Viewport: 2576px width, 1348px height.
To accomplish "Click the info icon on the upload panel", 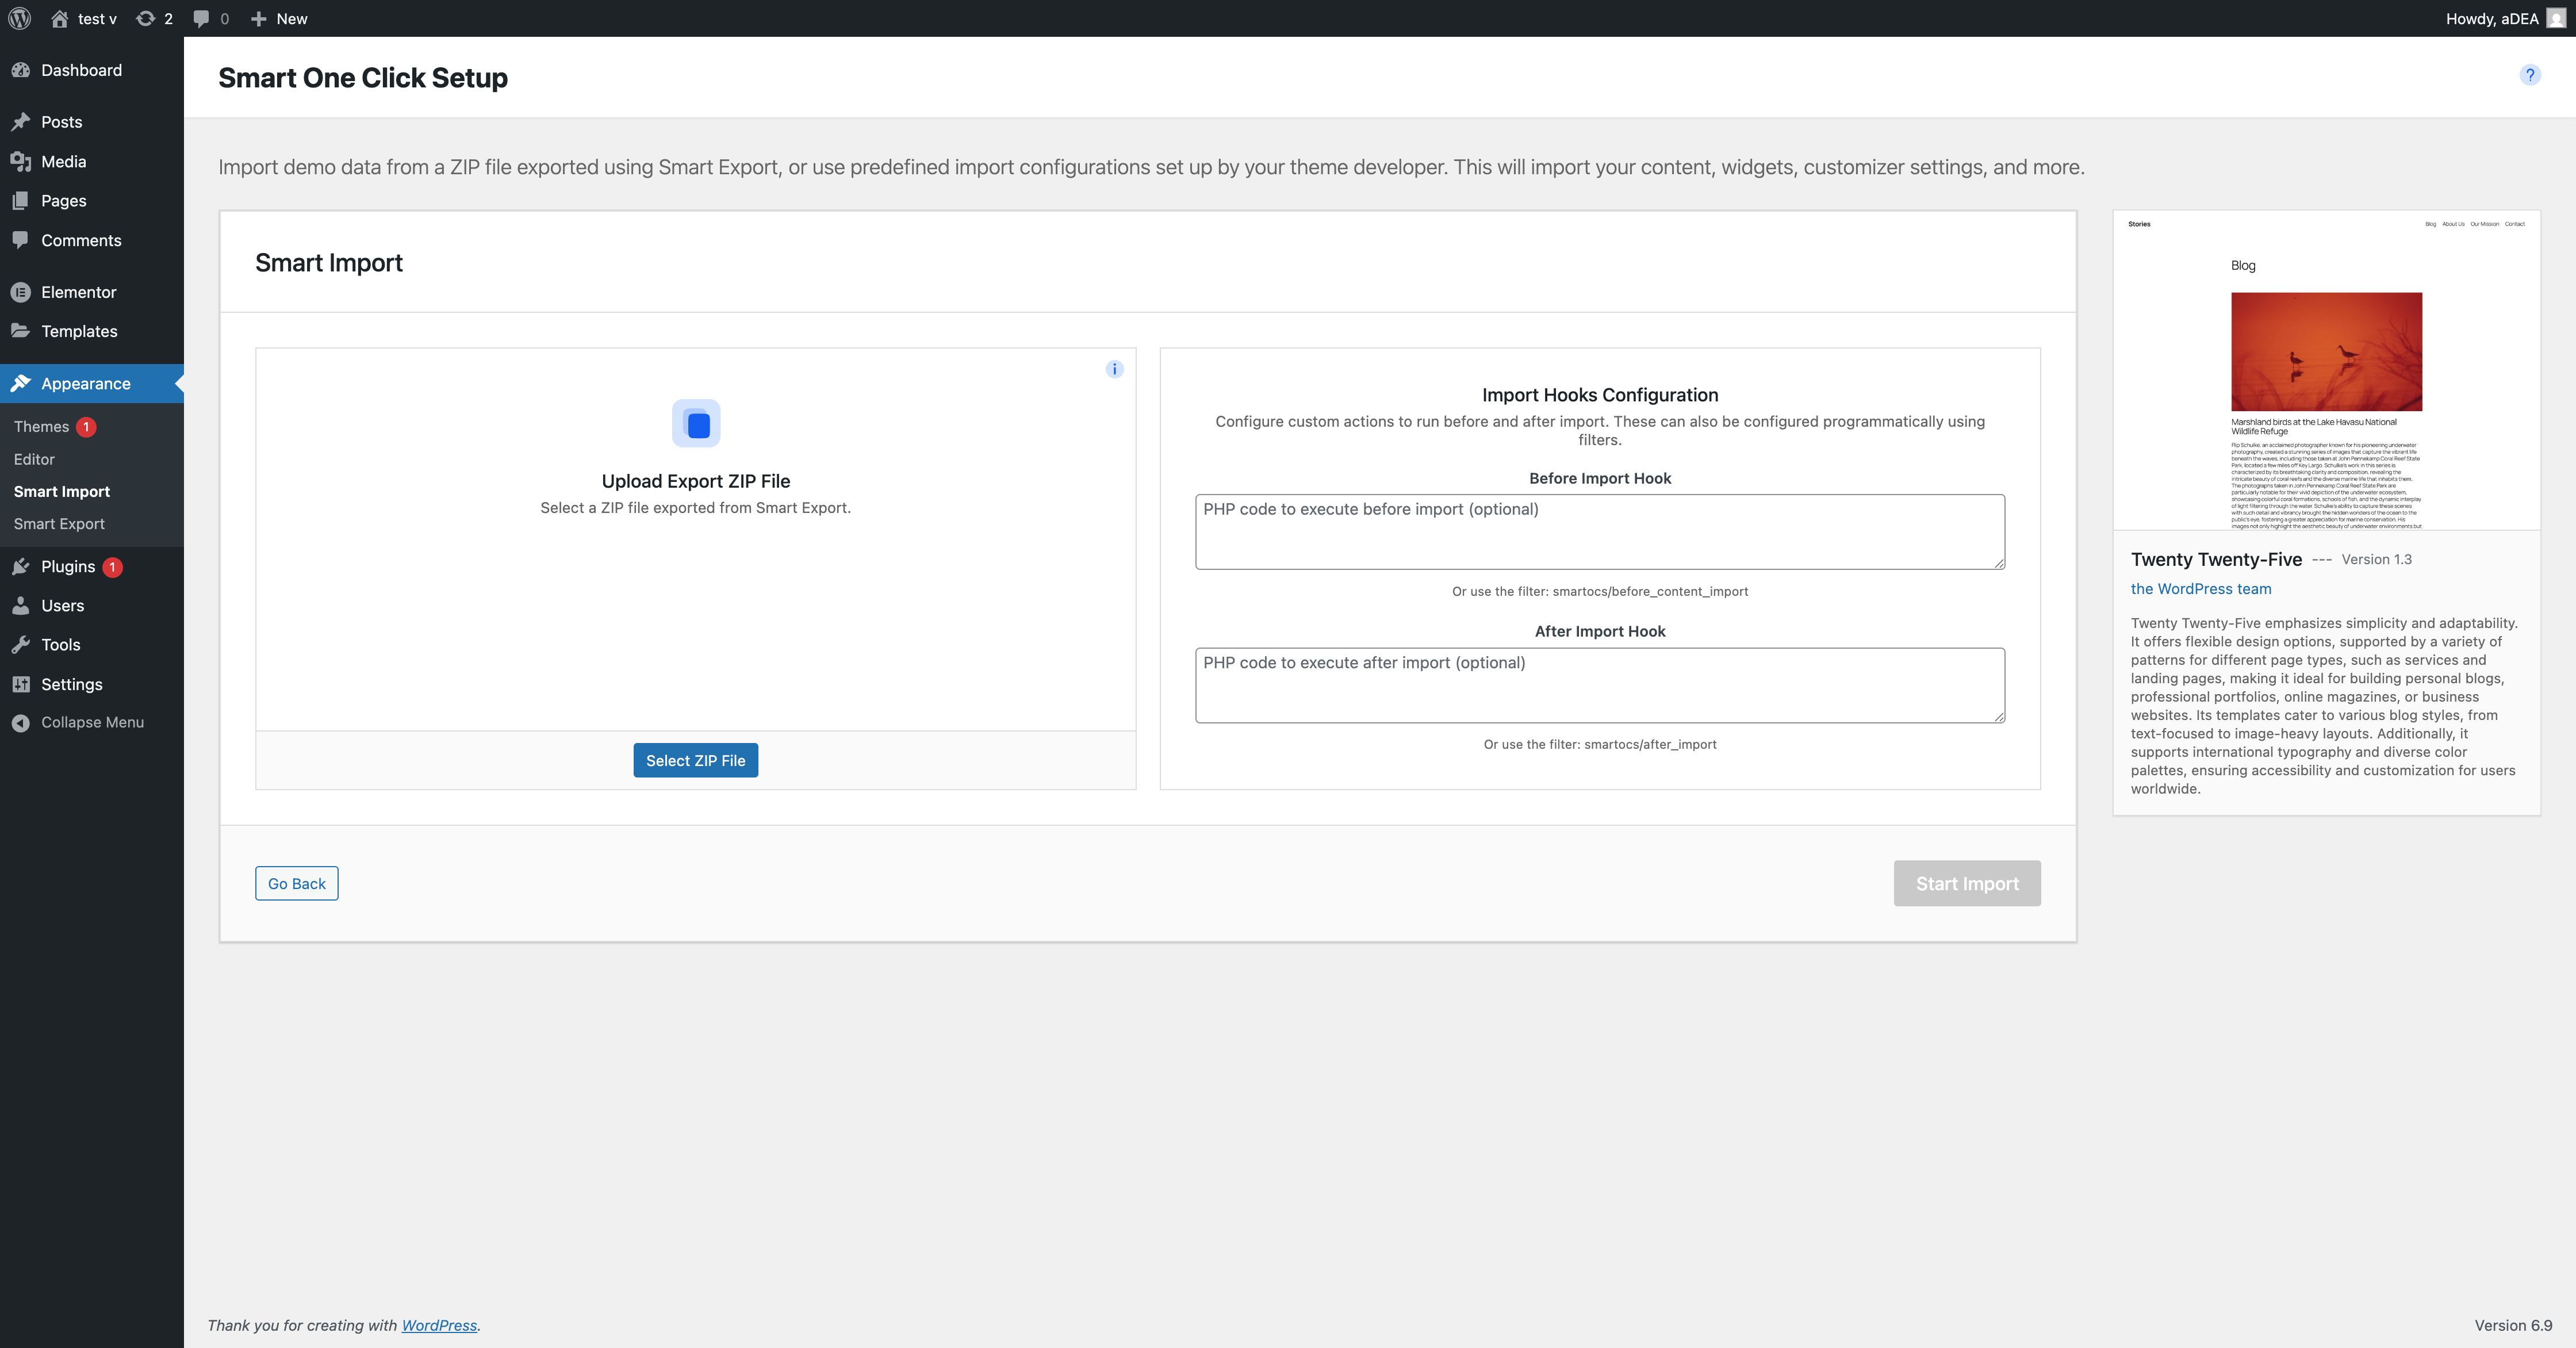I will click(1114, 368).
